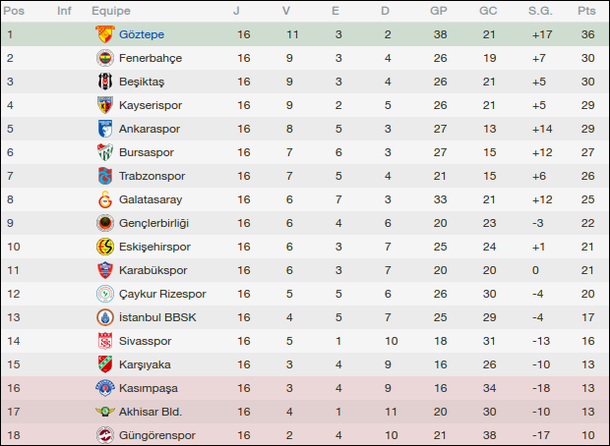This screenshot has width=610, height=446.
Task: Open the Bursaspor team name
Action: click(149, 152)
